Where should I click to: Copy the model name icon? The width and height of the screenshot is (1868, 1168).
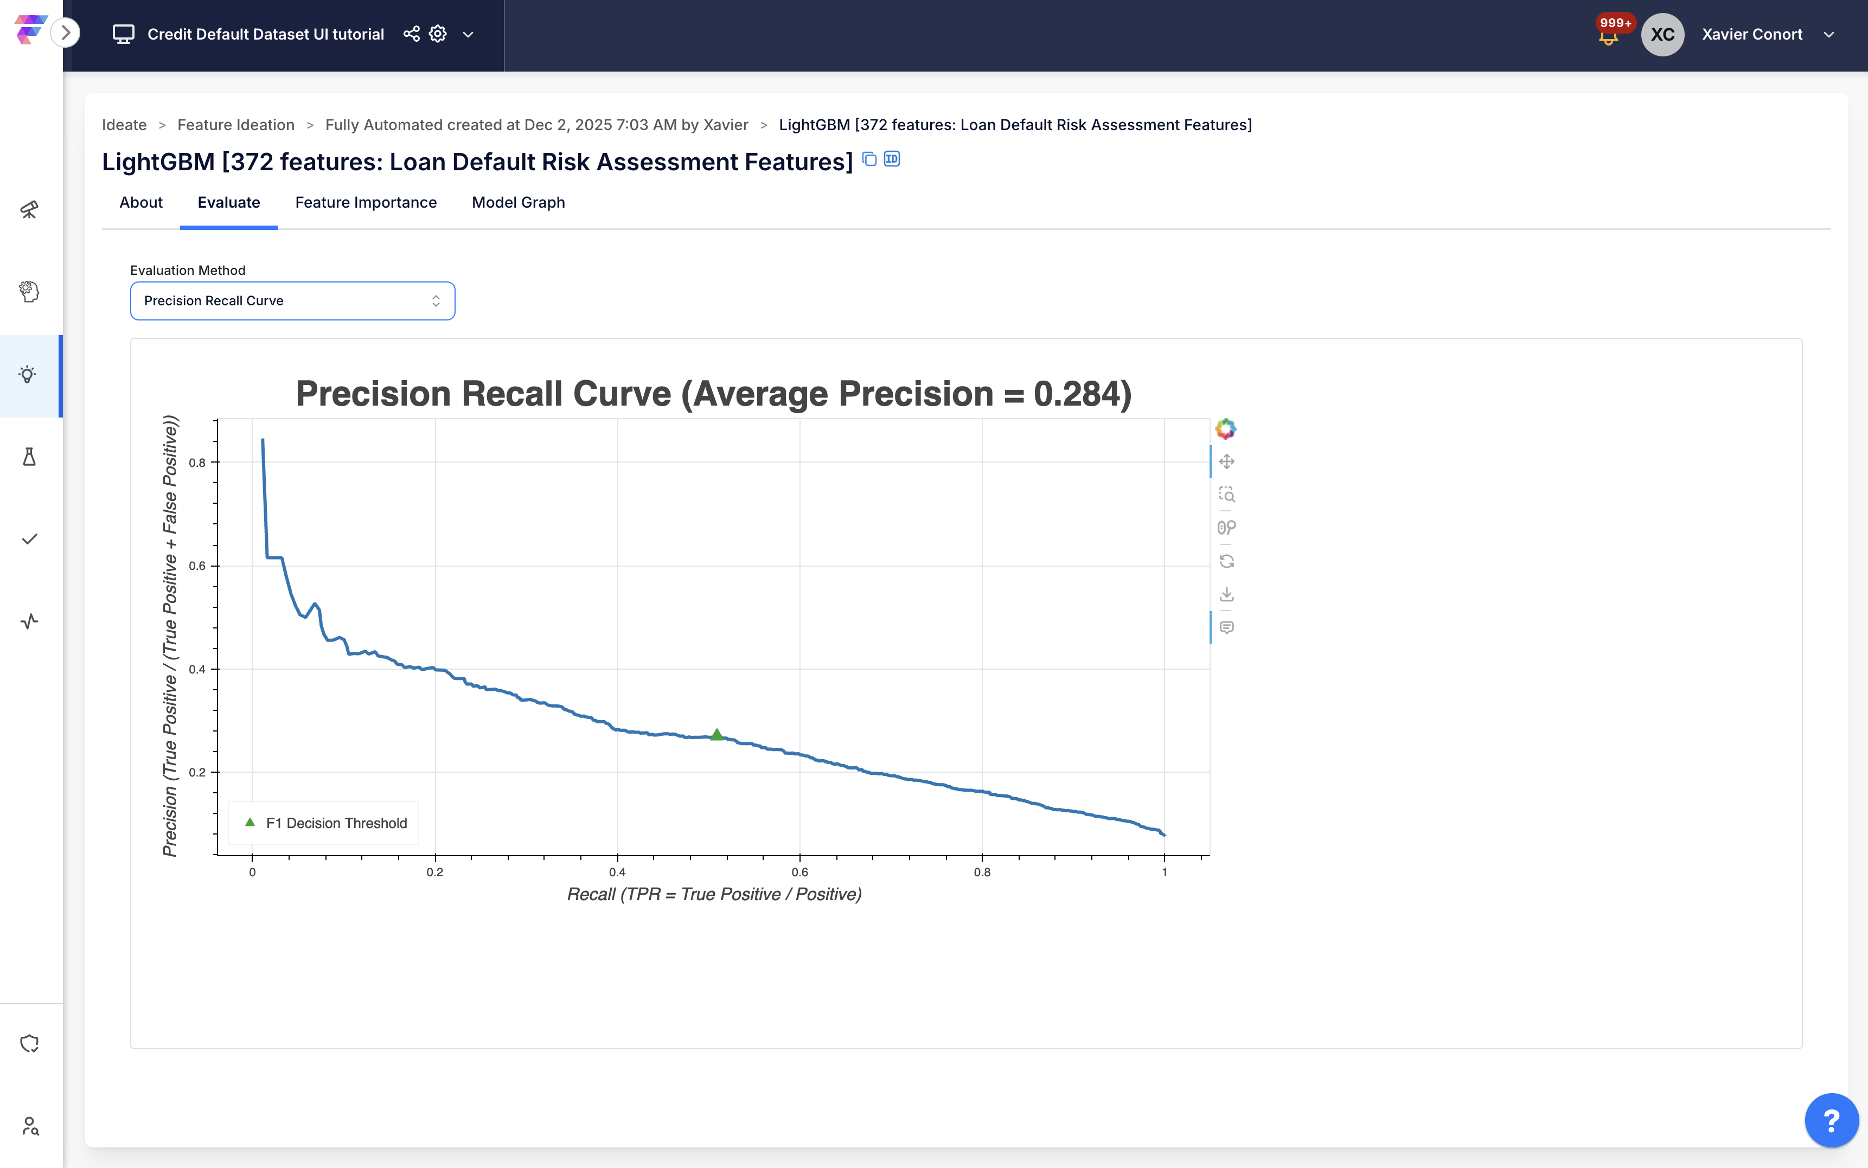[x=869, y=159]
